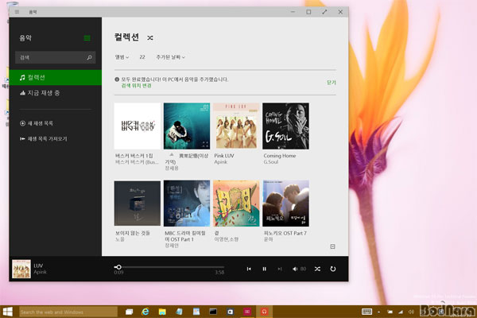Click the volume speaker icon
477x318 pixels.
point(295,269)
